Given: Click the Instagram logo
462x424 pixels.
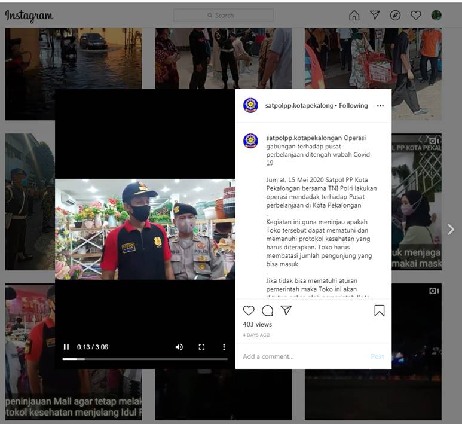Looking at the screenshot, I should tap(29, 16).
